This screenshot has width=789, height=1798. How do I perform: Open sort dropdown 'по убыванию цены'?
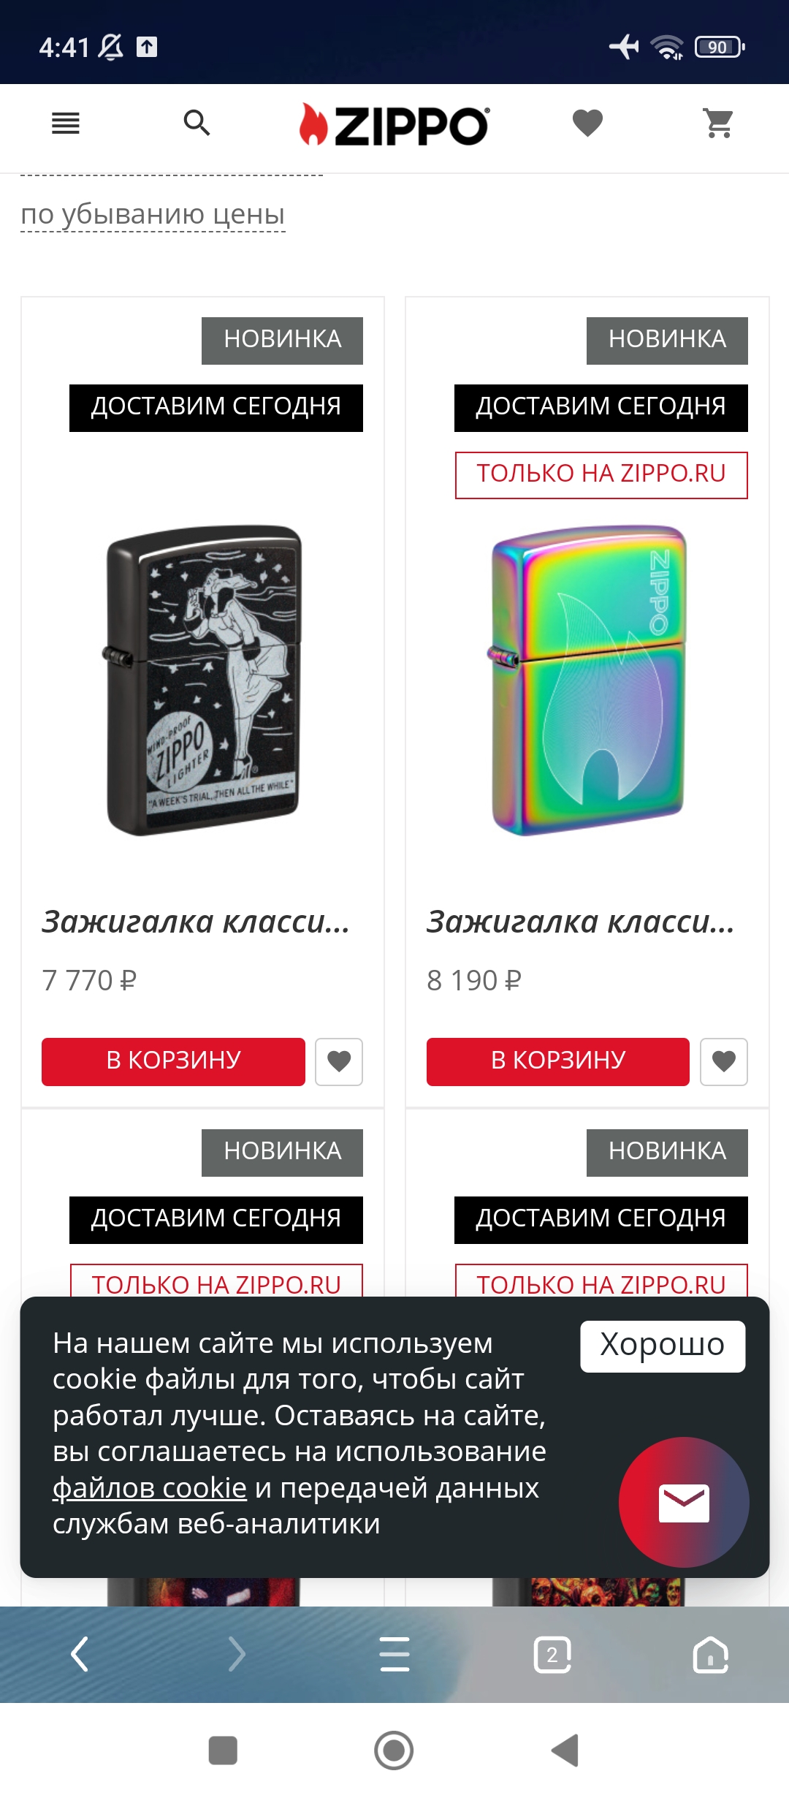(153, 214)
